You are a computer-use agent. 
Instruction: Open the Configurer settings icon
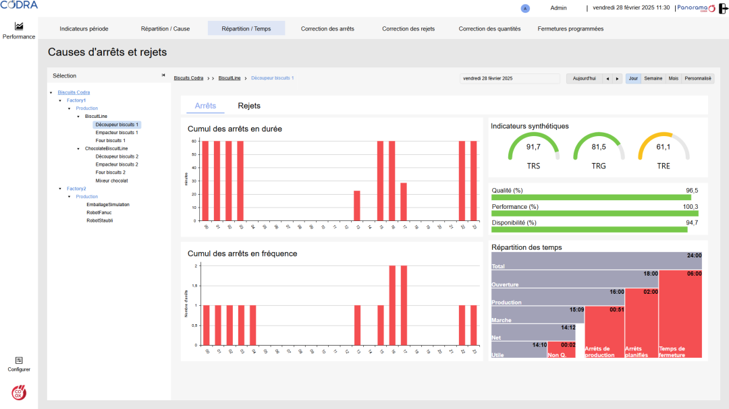tap(19, 360)
